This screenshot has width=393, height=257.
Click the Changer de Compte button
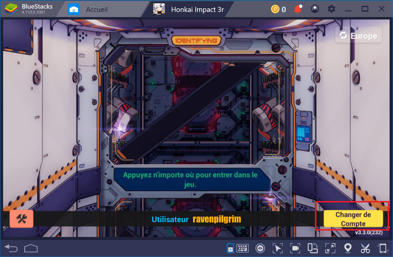353,219
